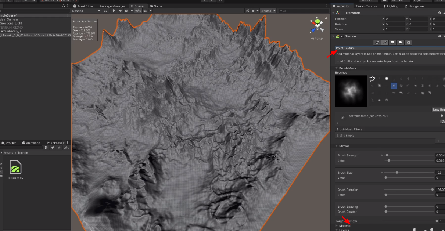Click Transform component help icon
Image resolution: width=445 pixels, height=231 pixels.
tap(439, 13)
